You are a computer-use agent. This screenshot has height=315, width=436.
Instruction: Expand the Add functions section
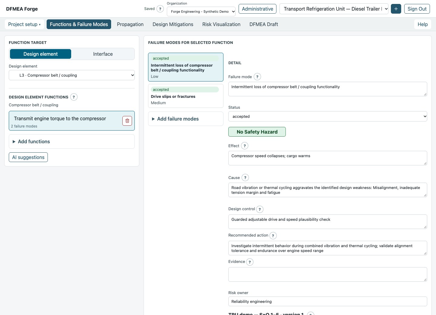[x=72, y=141]
